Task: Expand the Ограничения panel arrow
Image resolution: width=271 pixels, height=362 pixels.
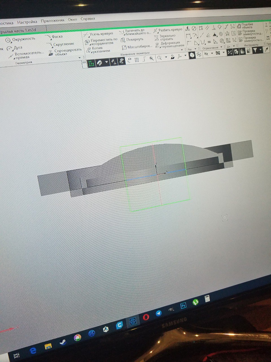Action: (x=221, y=48)
